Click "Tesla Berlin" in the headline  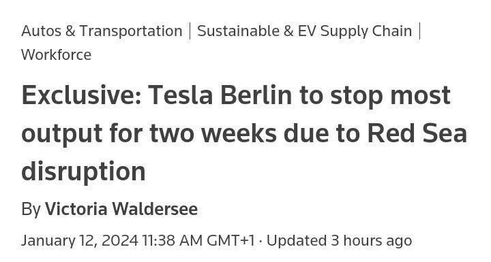pyautogui.click(x=220, y=95)
